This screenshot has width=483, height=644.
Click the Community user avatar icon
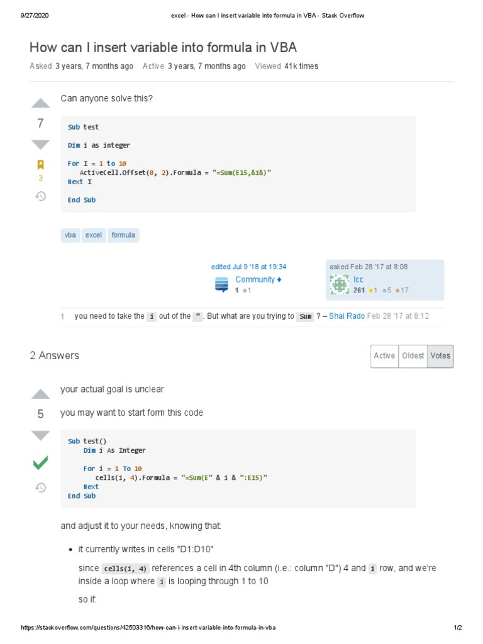point(221,285)
